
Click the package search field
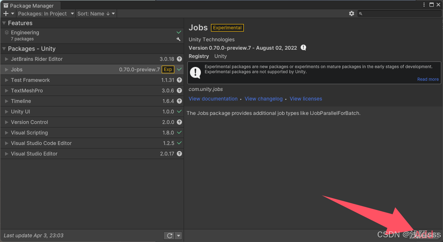(x=400, y=13)
